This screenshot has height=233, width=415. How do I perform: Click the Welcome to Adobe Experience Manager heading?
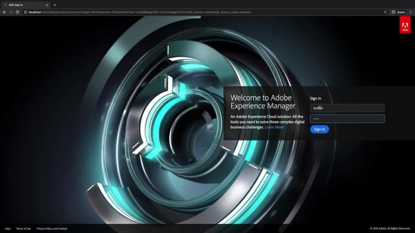[x=262, y=102]
